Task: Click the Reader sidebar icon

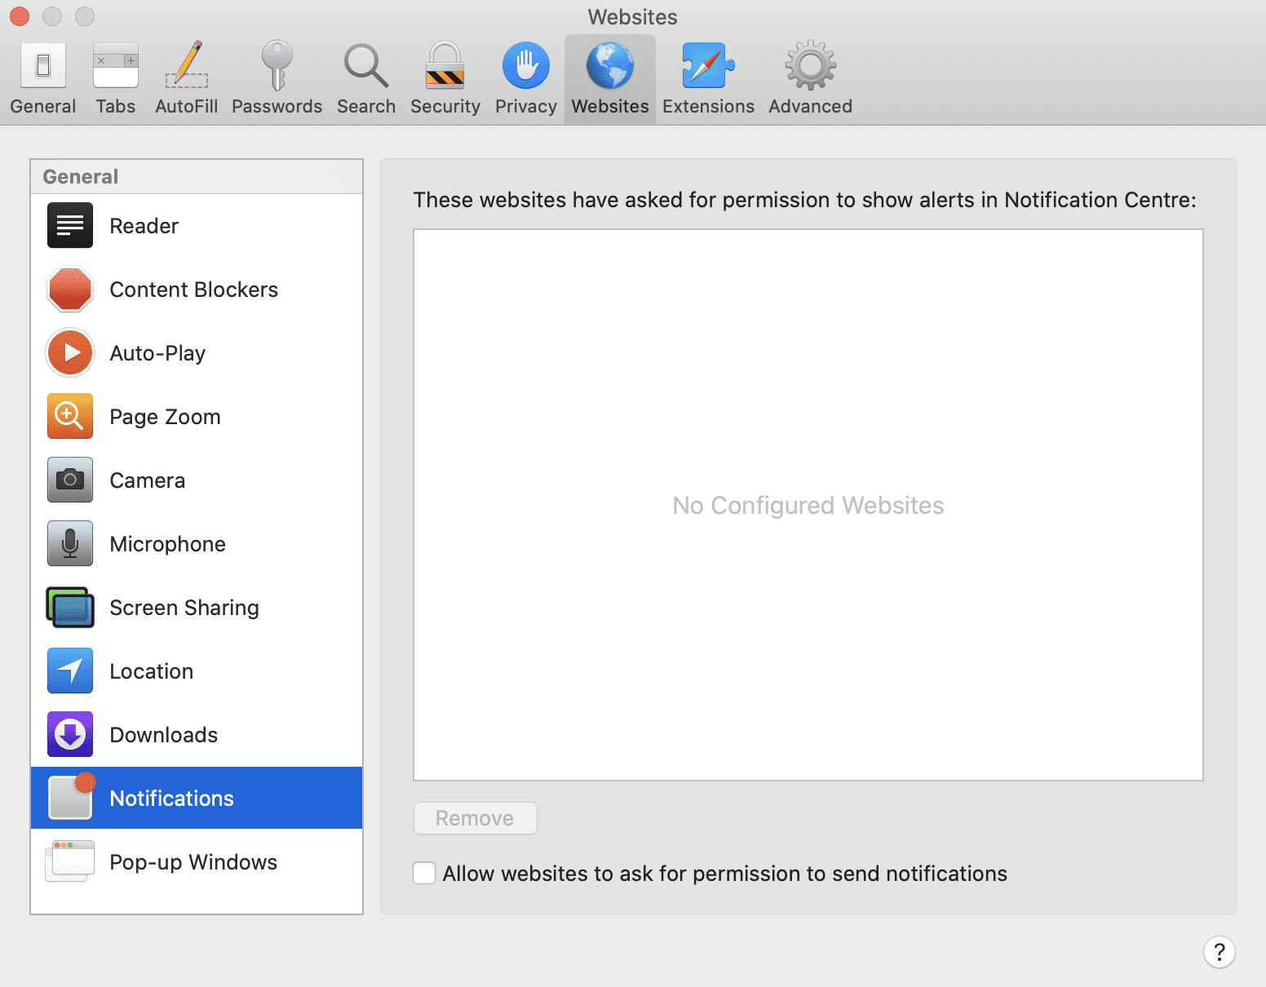Action: click(70, 225)
